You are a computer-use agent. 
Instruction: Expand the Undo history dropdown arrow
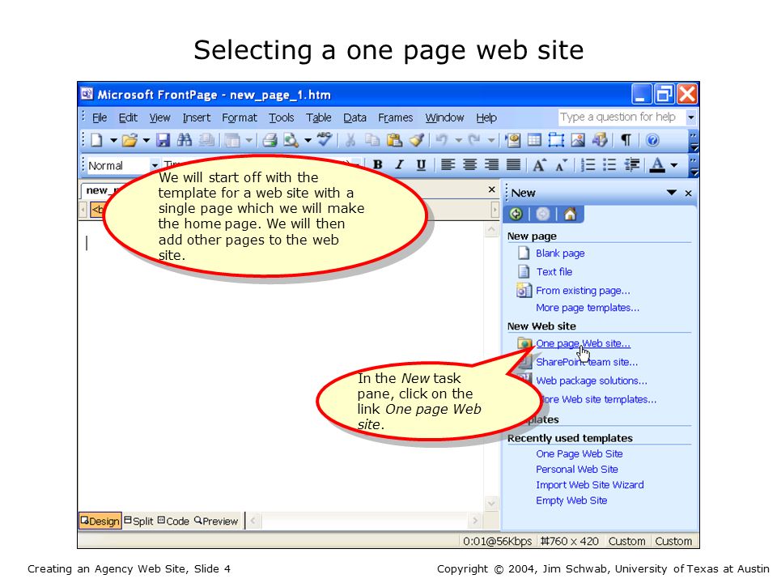pyautogui.click(x=458, y=140)
